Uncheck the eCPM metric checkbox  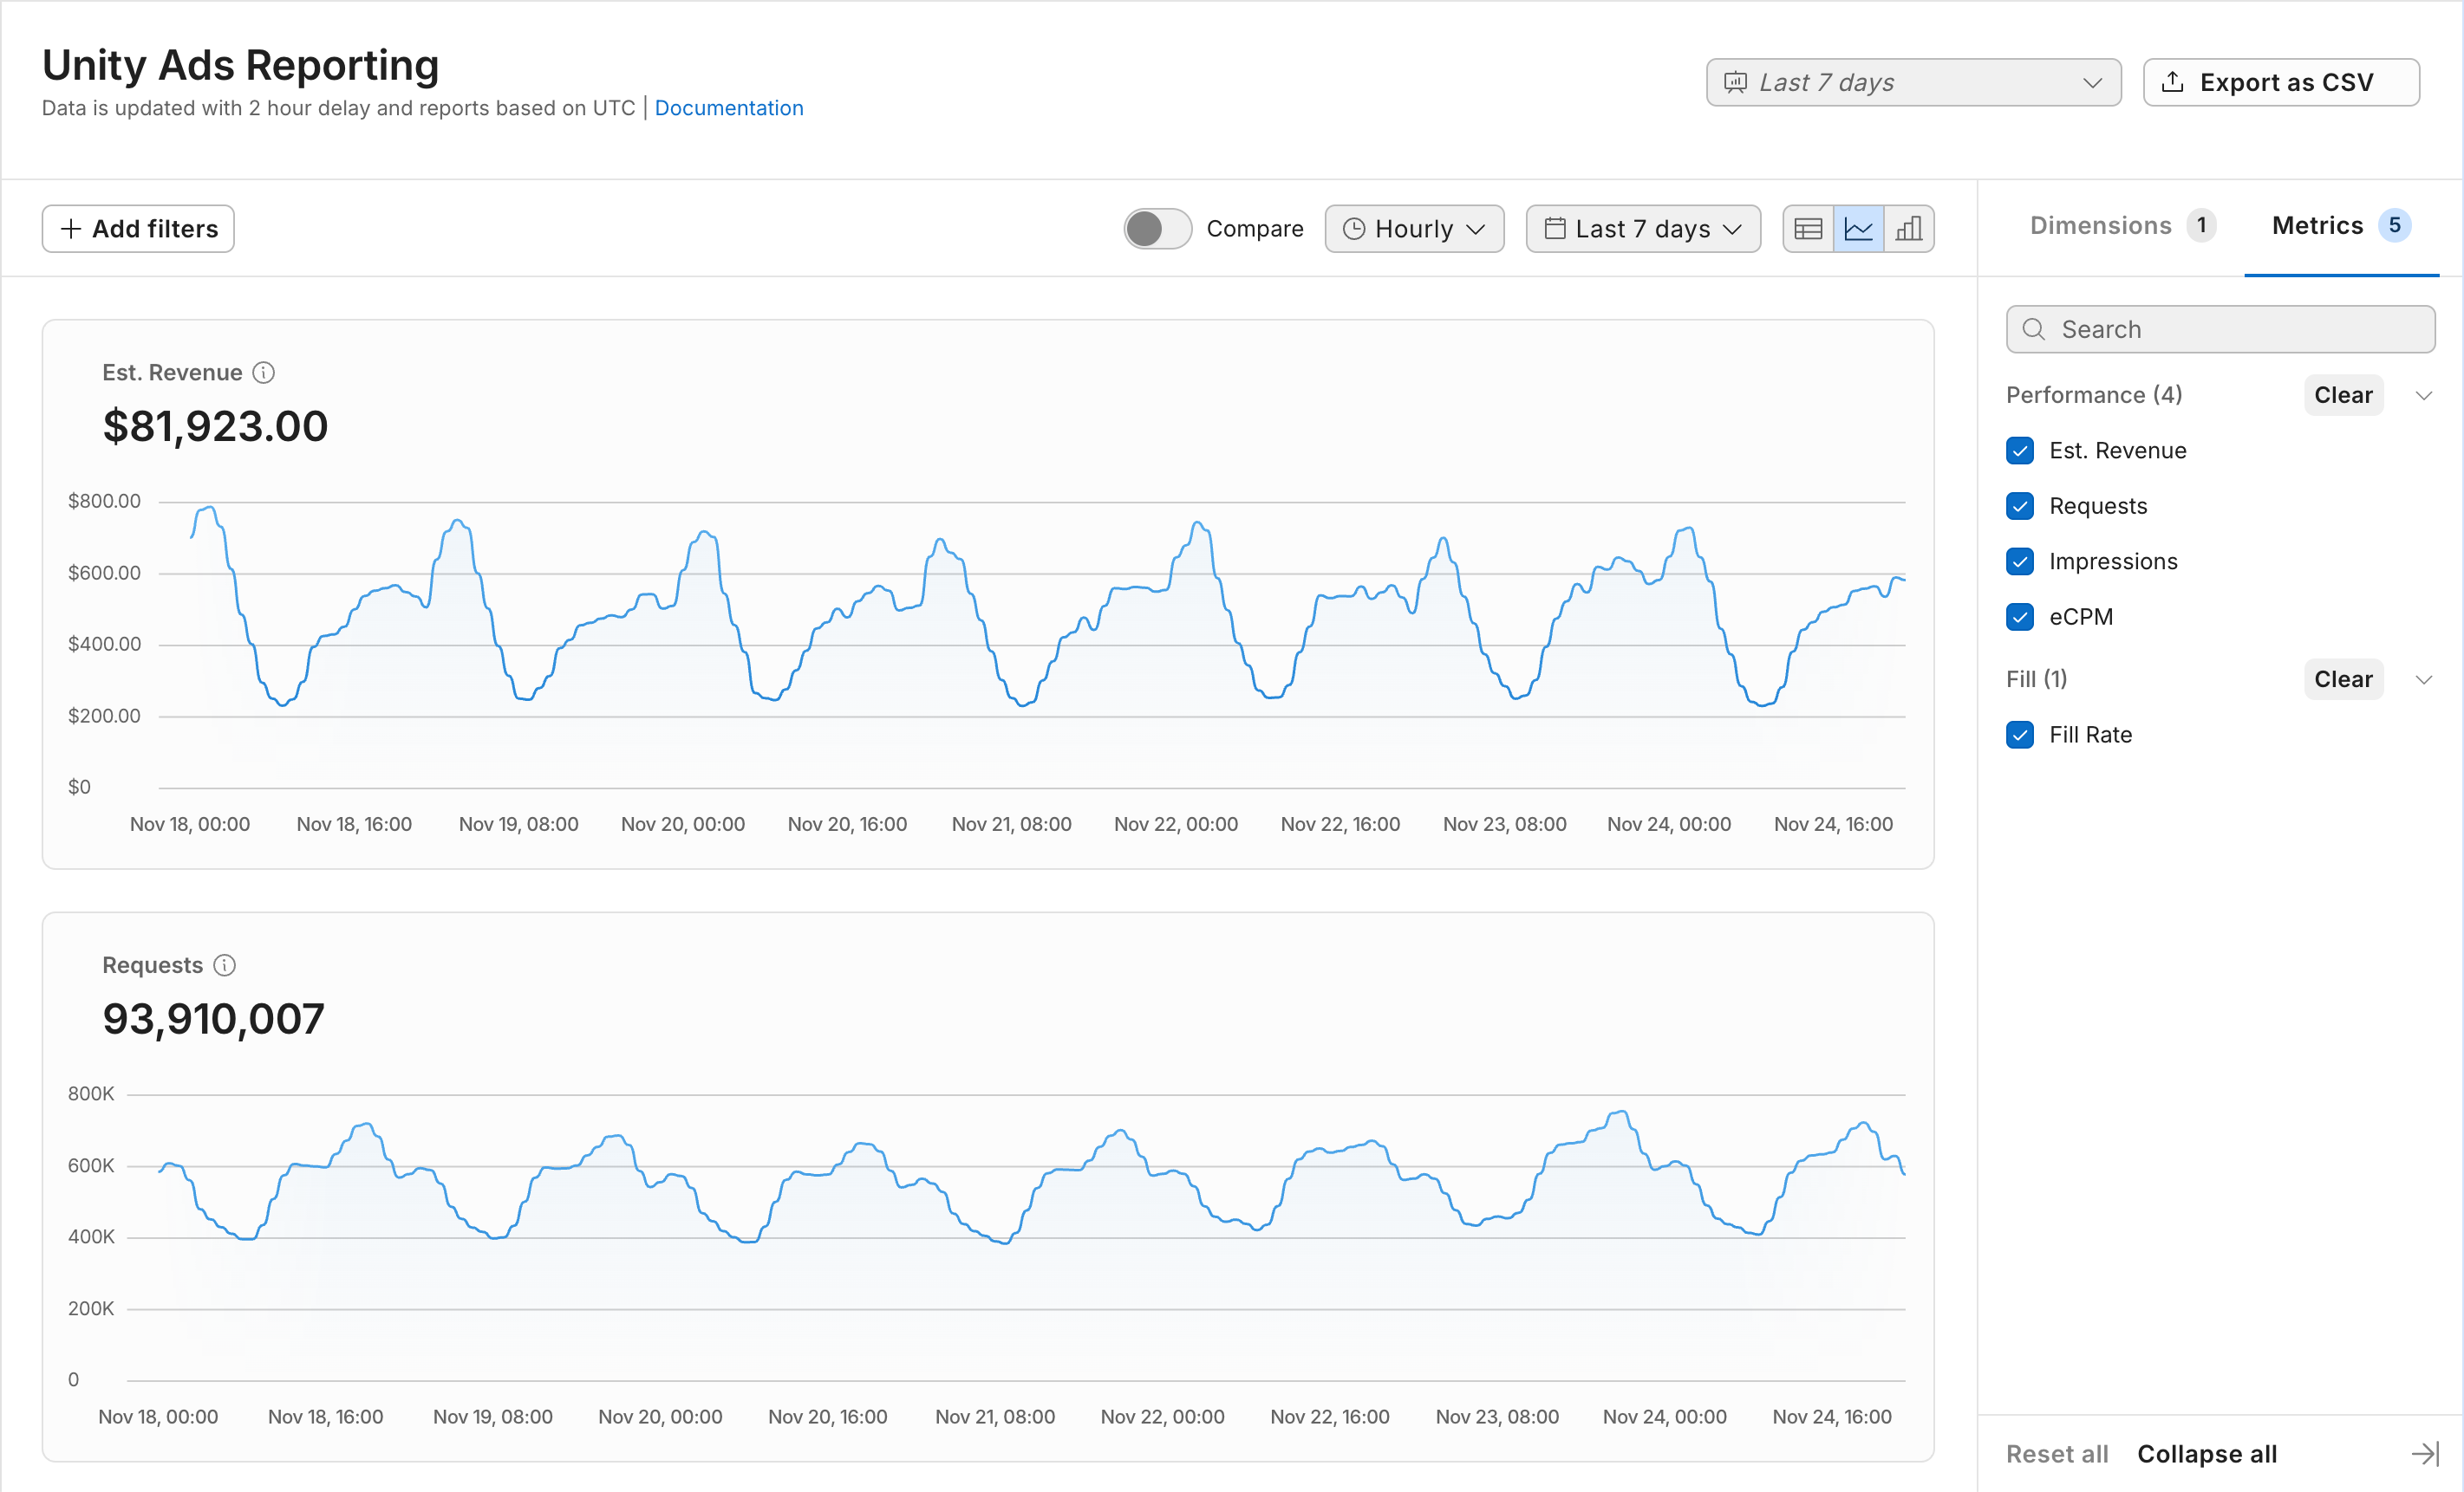[2020, 618]
